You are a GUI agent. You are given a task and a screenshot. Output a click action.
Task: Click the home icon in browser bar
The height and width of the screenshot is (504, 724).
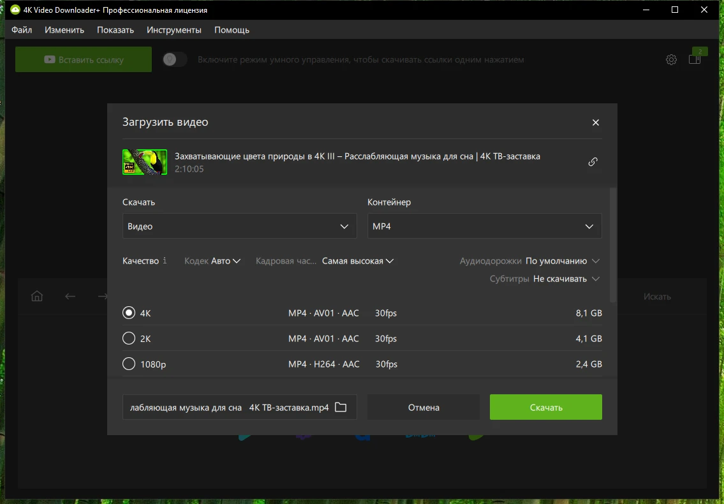click(x=38, y=296)
